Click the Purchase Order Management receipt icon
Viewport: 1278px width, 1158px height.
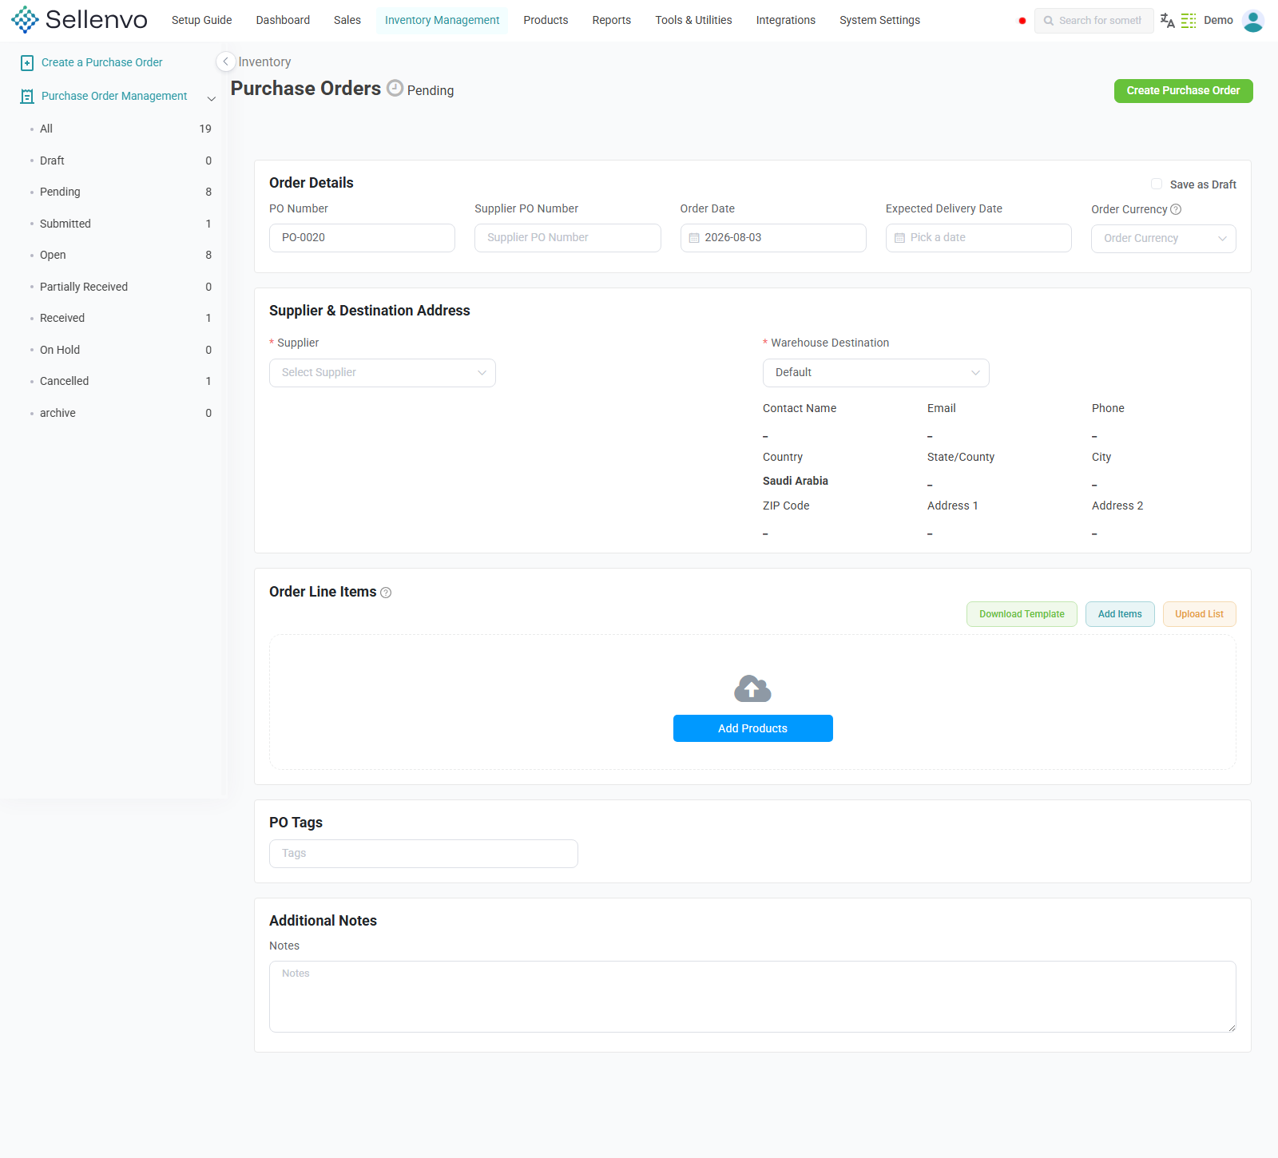coord(27,96)
